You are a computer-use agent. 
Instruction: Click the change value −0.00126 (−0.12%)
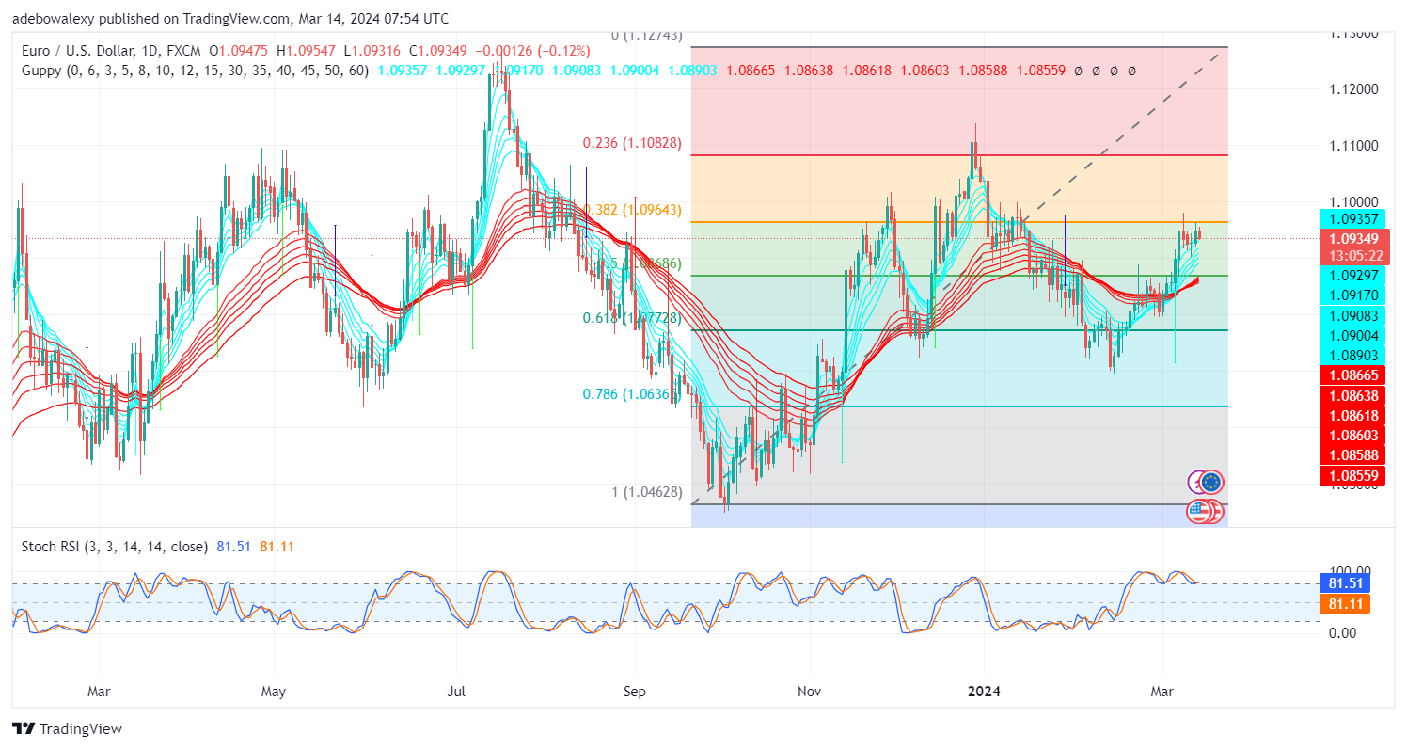coord(534,50)
